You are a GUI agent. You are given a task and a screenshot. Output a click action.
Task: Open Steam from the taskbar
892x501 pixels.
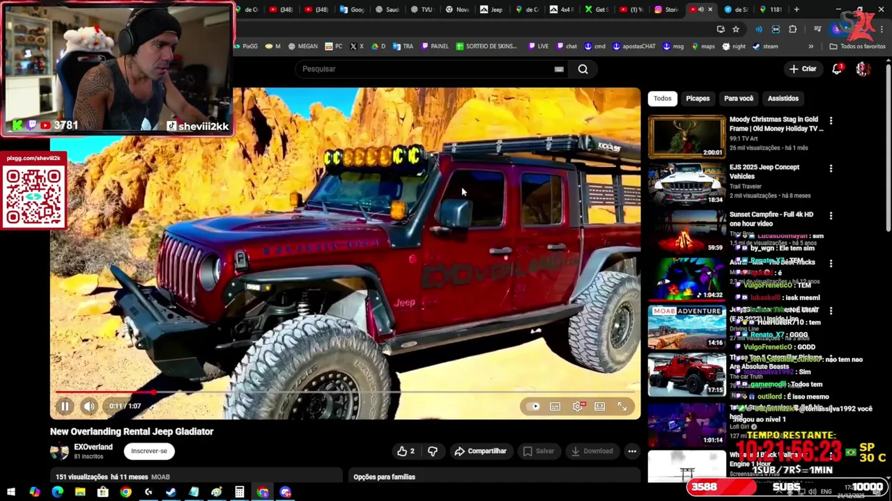click(x=171, y=492)
